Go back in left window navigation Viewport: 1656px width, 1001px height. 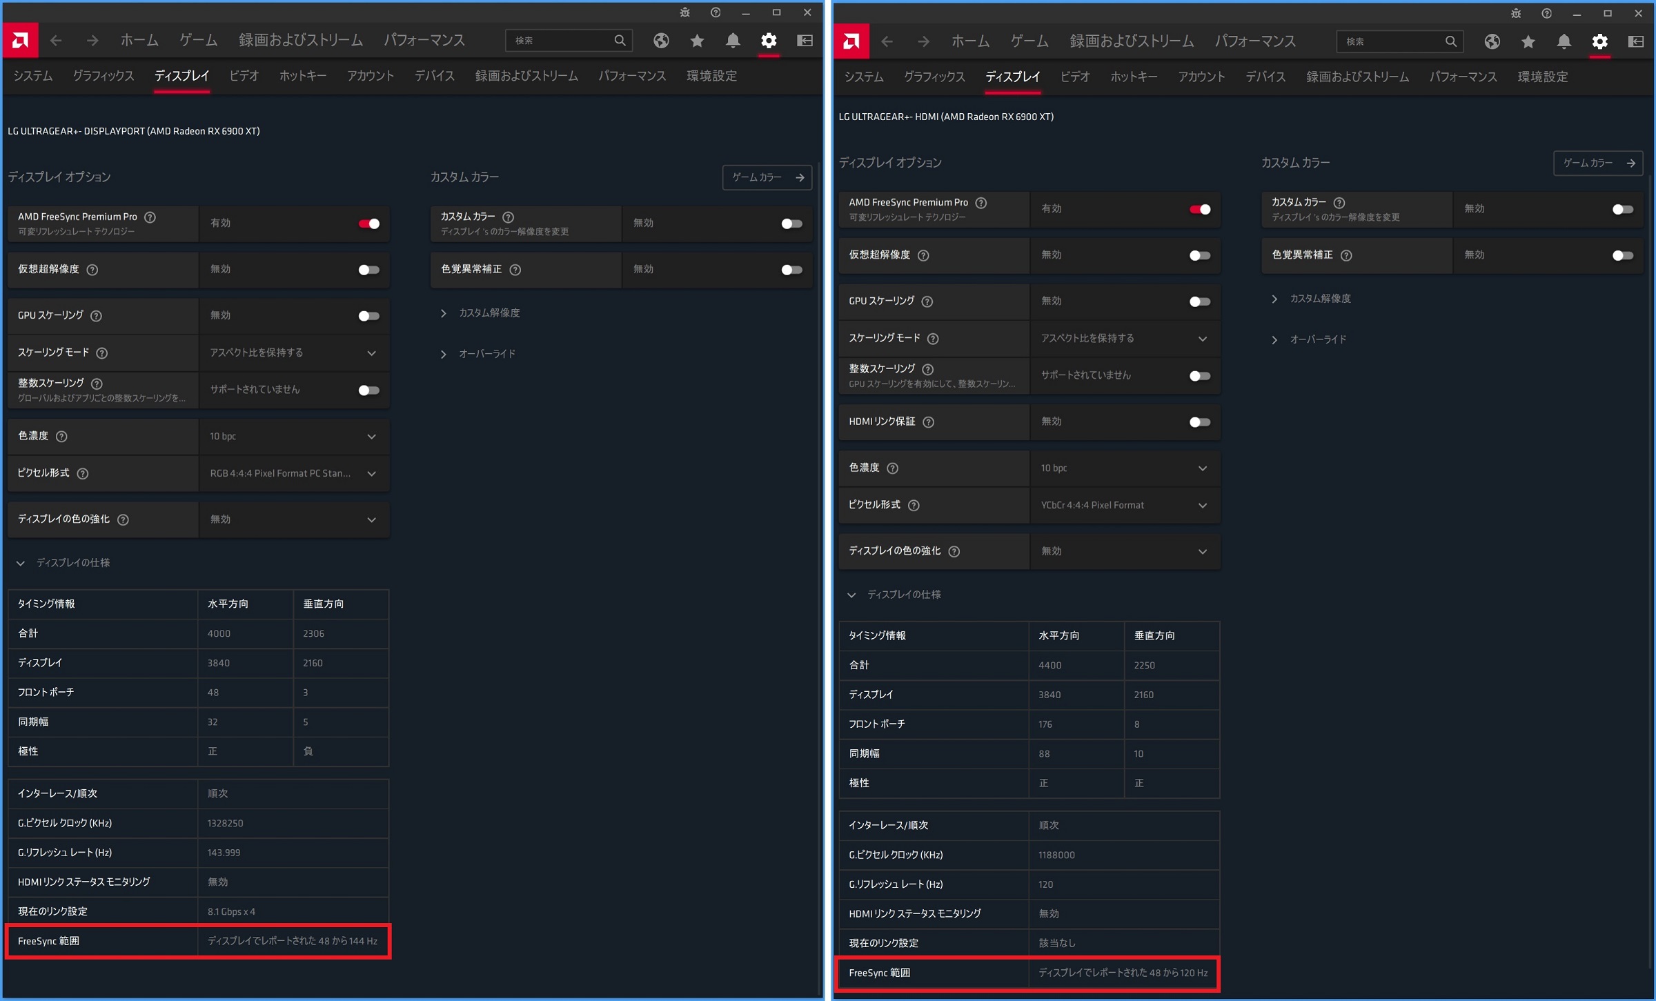(x=56, y=41)
